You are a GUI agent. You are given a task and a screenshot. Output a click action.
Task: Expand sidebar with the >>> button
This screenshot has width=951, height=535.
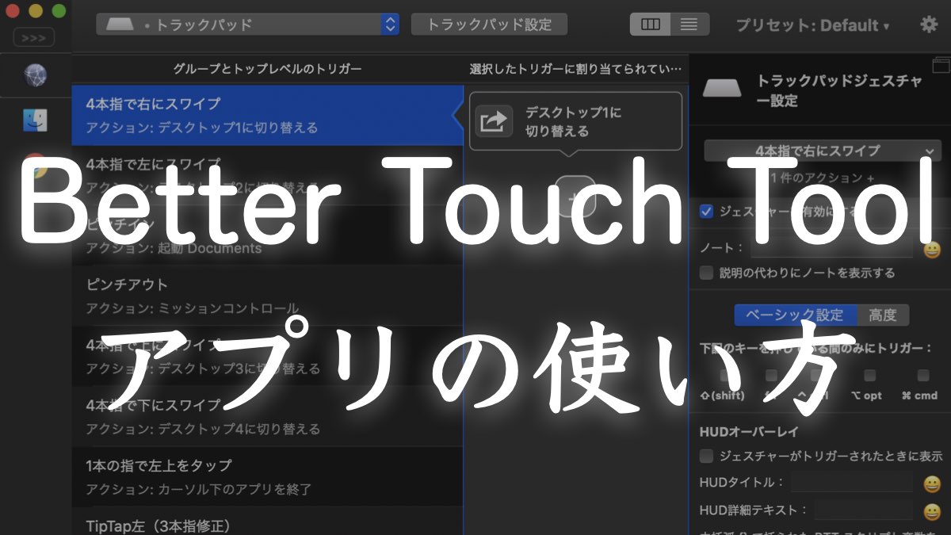[x=34, y=37]
